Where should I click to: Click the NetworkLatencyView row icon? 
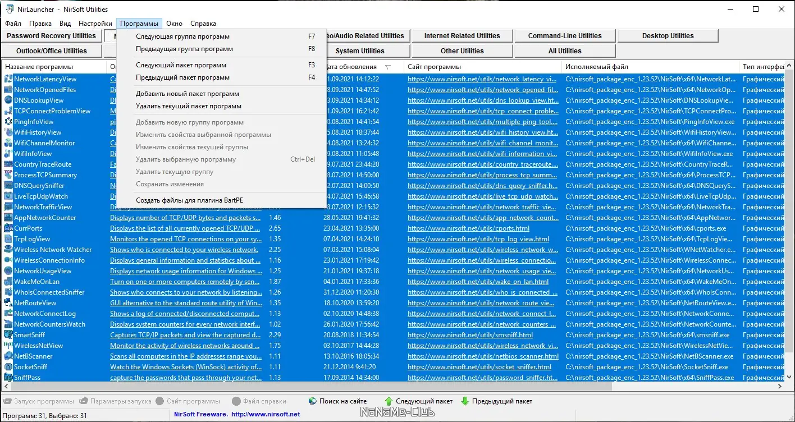click(x=8, y=79)
